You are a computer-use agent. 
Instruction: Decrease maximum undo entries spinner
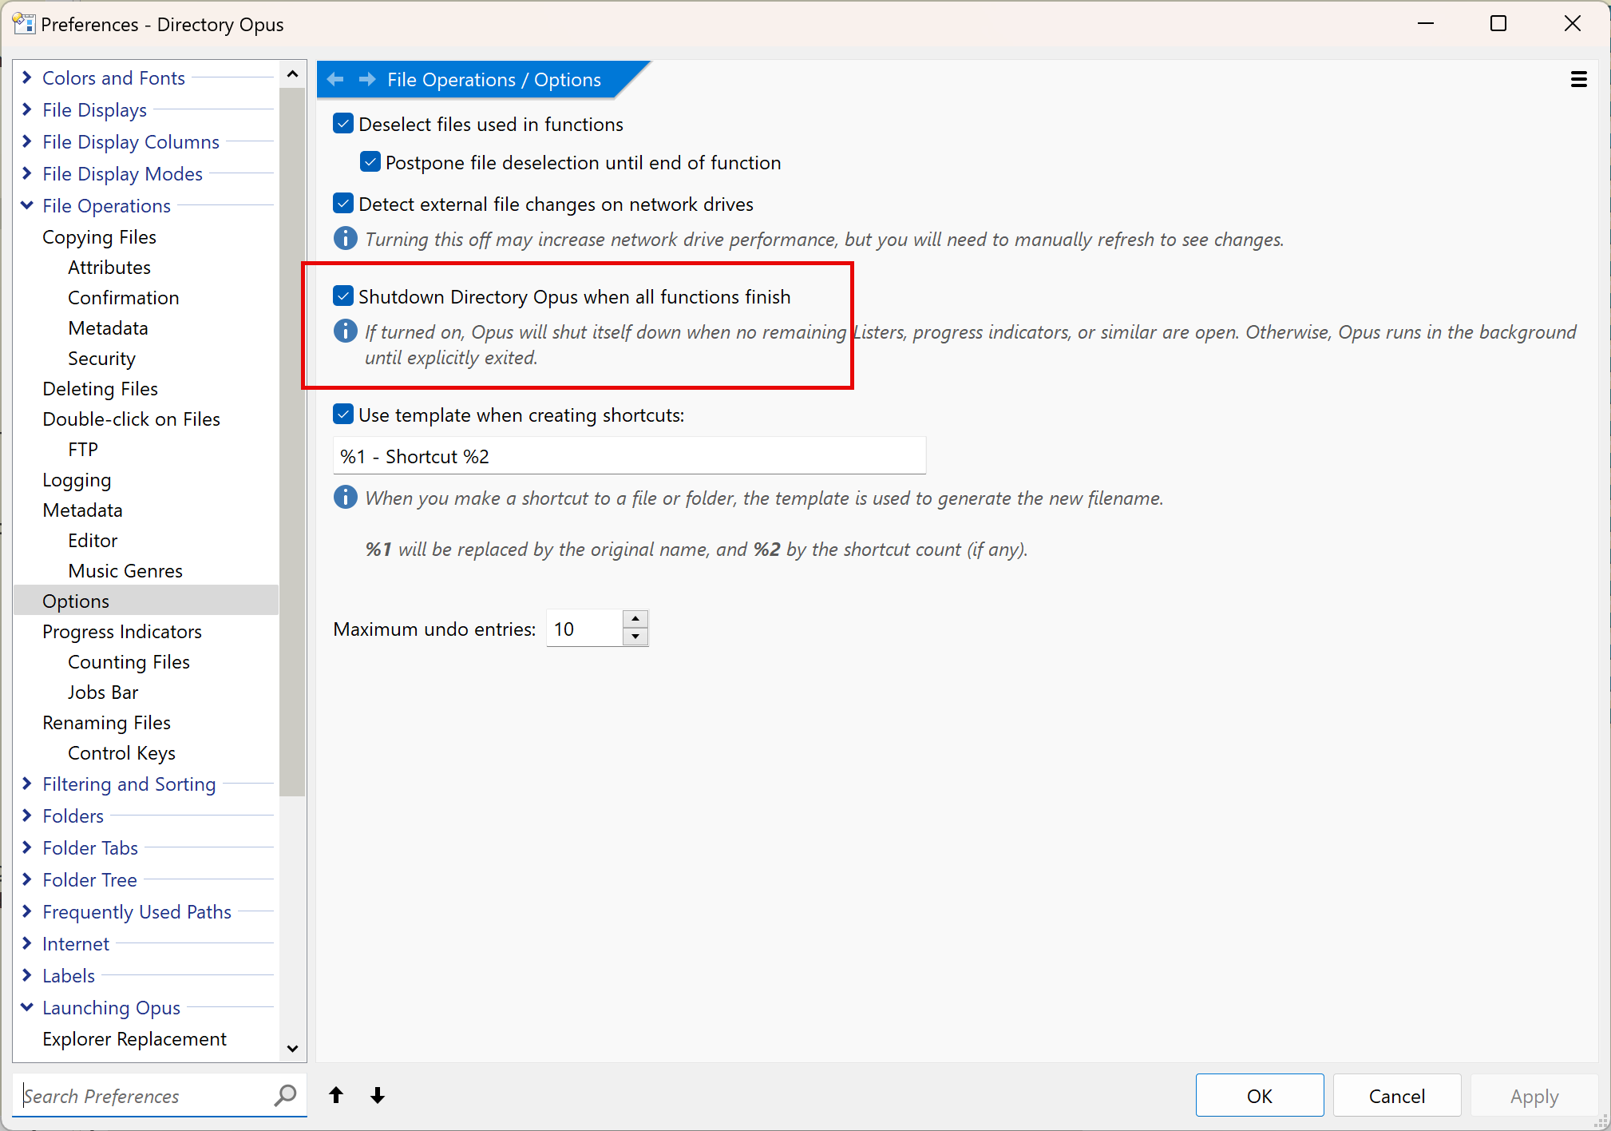click(635, 637)
